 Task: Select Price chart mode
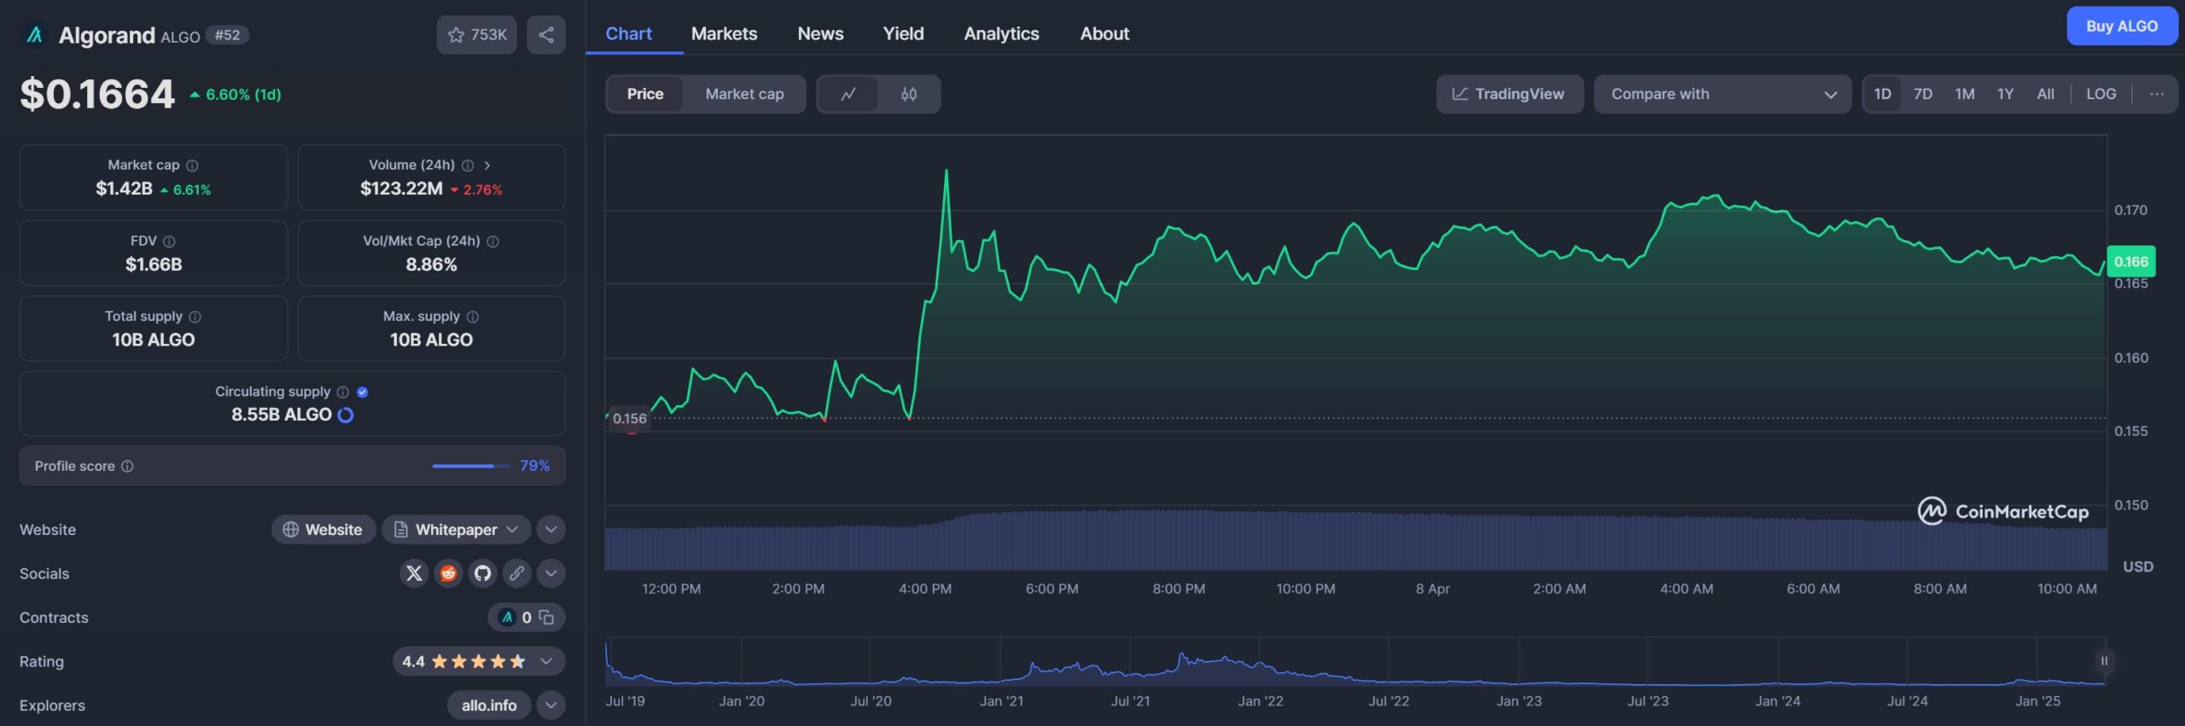pyautogui.click(x=645, y=94)
